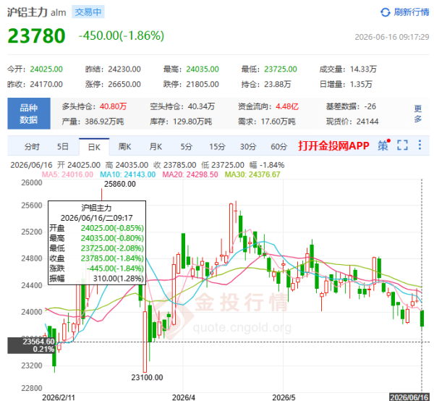Open the fullscreen chart icon
The image size is (434, 401).
pyautogui.click(x=402, y=145)
